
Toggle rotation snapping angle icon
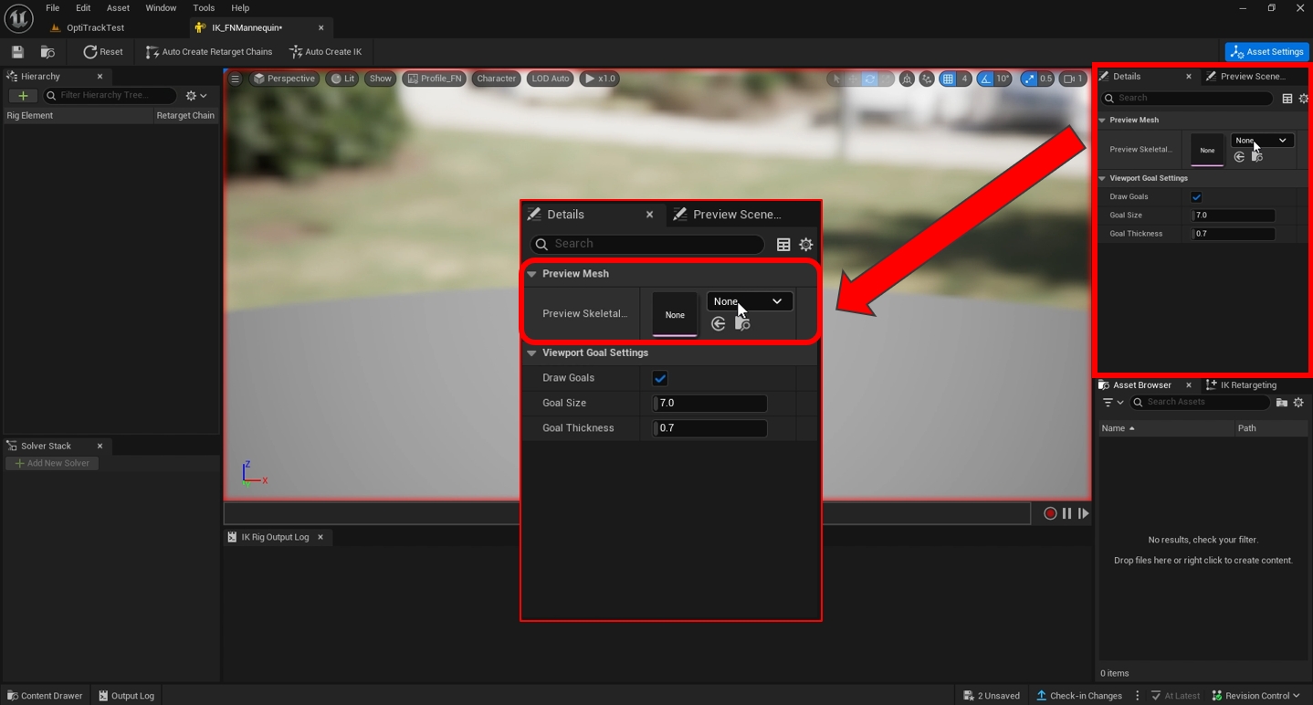click(x=985, y=79)
